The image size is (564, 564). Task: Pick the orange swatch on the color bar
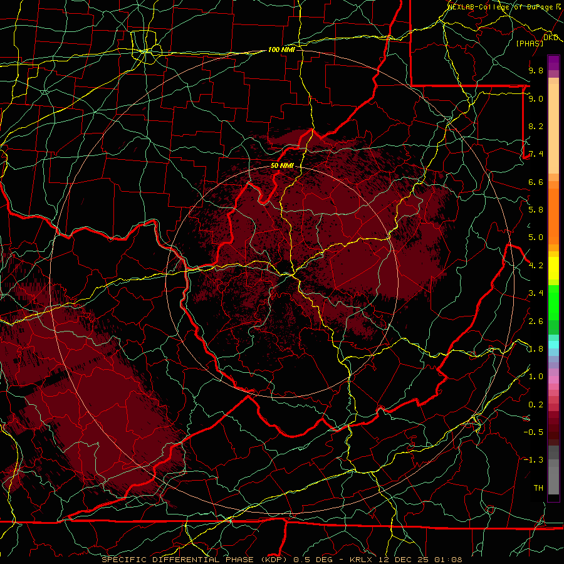point(553,216)
